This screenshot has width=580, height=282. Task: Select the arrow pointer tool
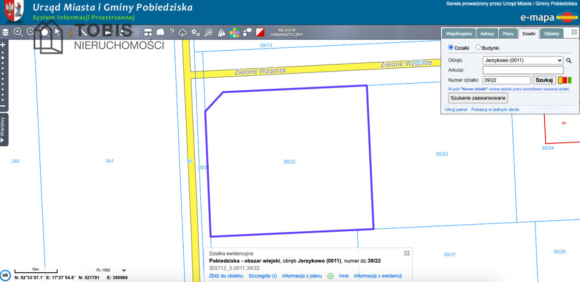click(x=58, y=32)
